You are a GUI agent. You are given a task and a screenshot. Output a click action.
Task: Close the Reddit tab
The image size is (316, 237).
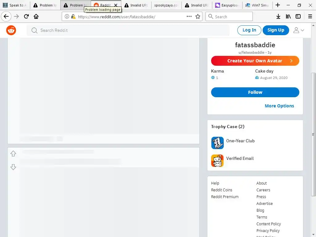(x=116, y=5)
